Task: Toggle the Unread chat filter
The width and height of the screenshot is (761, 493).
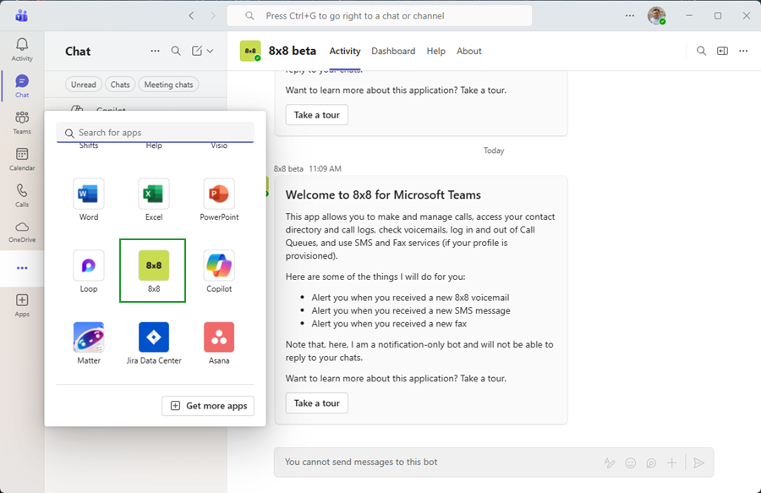Action: pos(84,85)
